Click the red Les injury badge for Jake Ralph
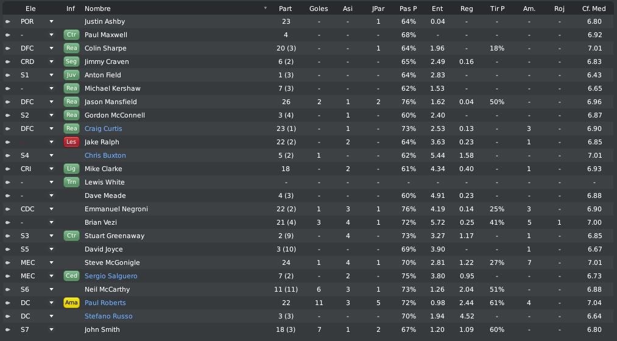Viewport: 617px width, 341px height. [x=71, y=142]
